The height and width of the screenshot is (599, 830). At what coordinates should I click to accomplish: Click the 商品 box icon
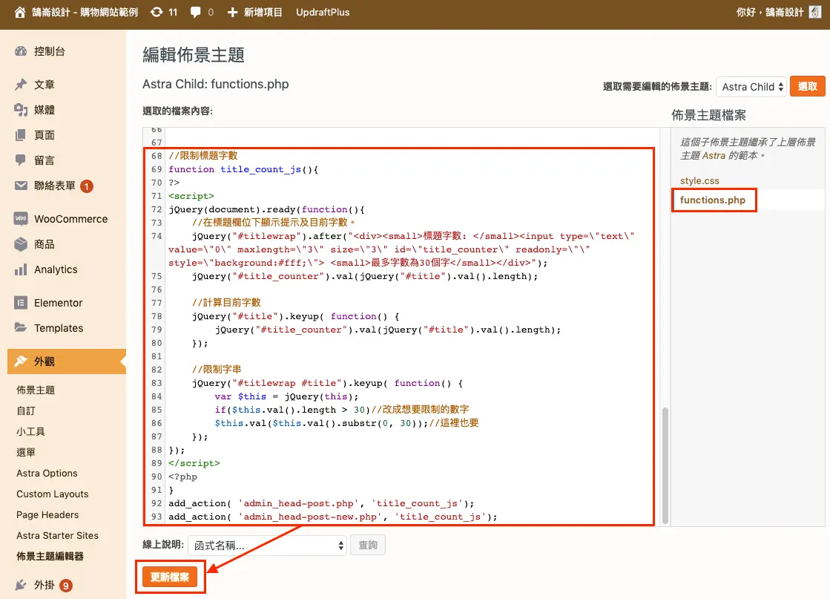point(21,244)
